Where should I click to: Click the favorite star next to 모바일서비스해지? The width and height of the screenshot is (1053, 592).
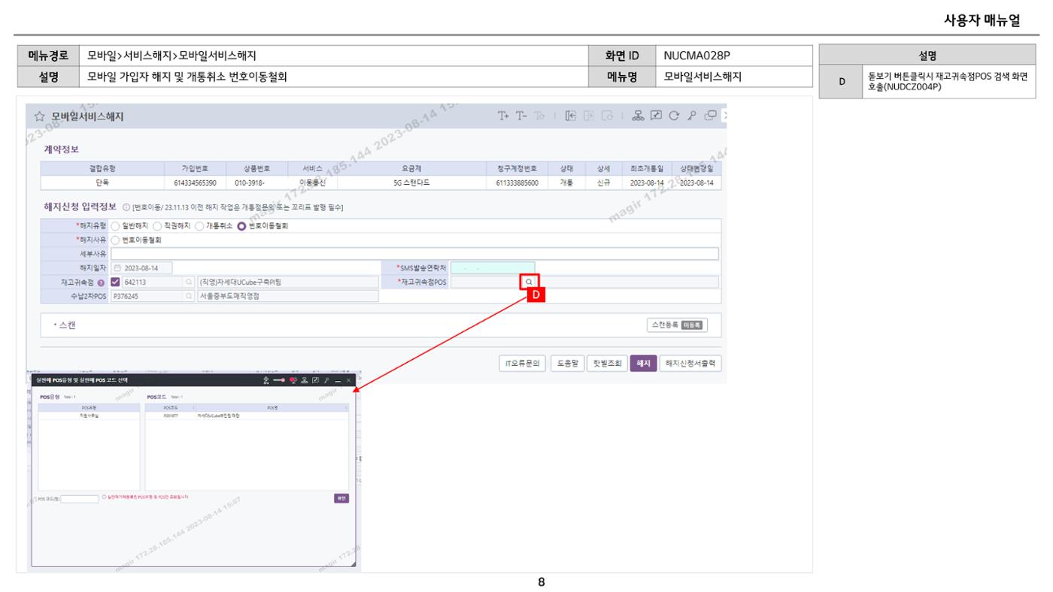tap(40, 116)
